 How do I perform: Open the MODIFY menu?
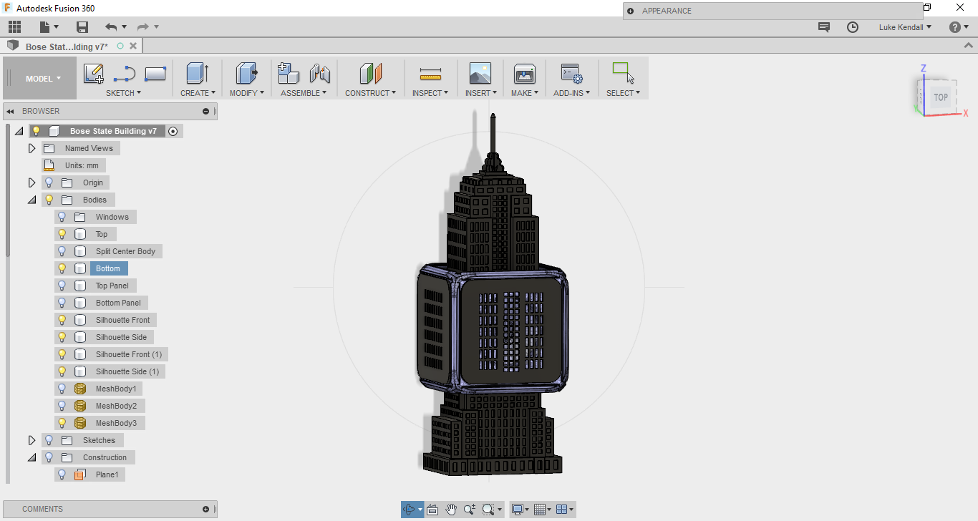click(x=247, y=93)
